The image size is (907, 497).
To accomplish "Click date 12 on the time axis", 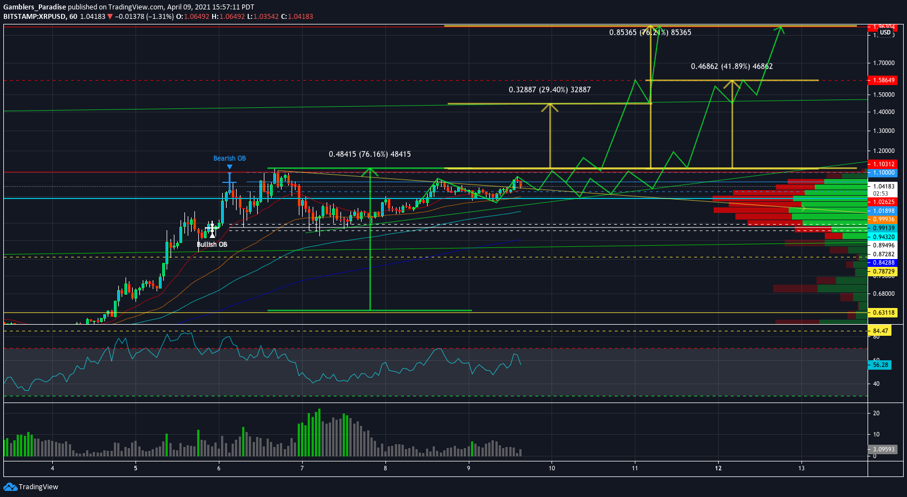I will (718, 468).
